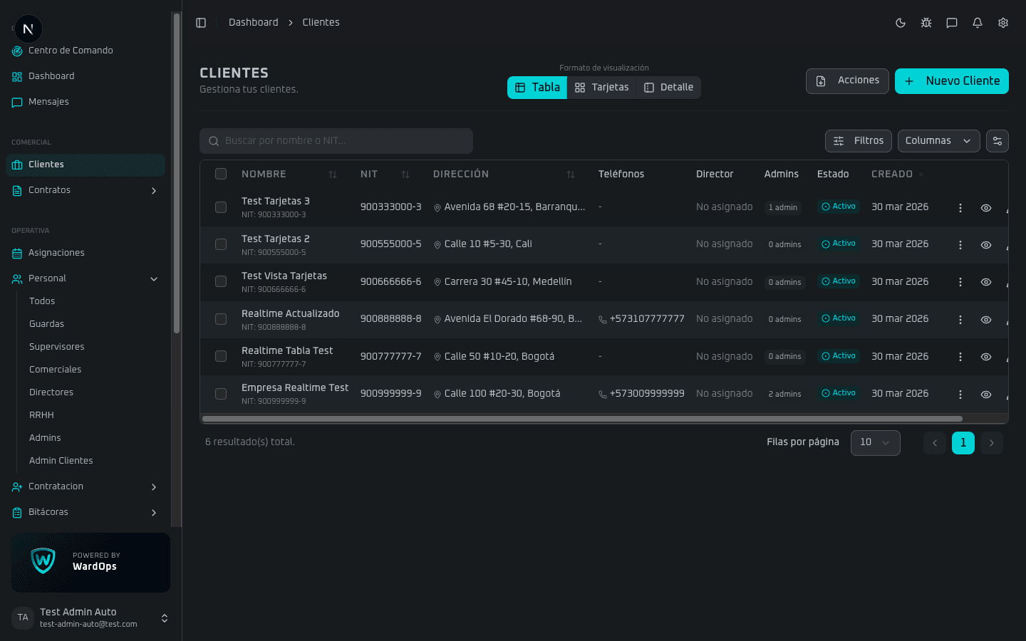Screen dimensions: 1026x641
Task: Switch to Tarjetas view format
Action: tap(602, 88)
